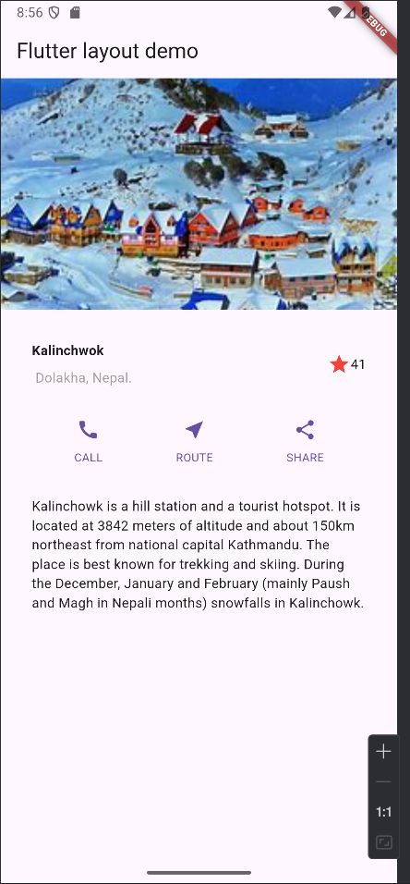
Task: Click the bottom navigation gesture handle
Action: [199, 873]
